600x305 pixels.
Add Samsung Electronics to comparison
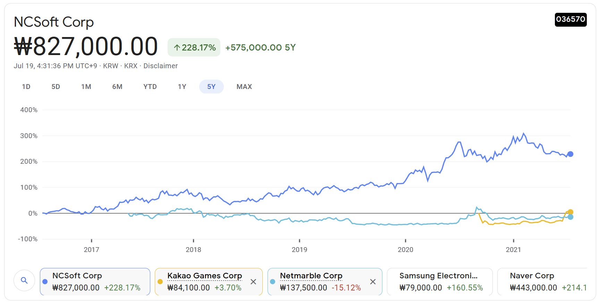pos(440,281)
